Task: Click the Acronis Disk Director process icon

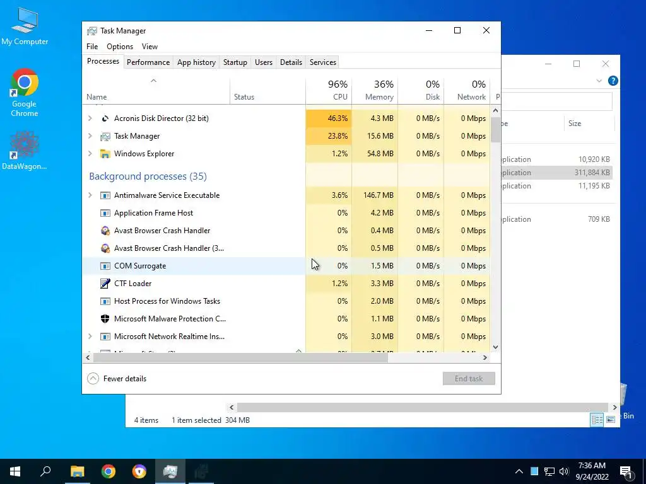Action: [105, 118]
